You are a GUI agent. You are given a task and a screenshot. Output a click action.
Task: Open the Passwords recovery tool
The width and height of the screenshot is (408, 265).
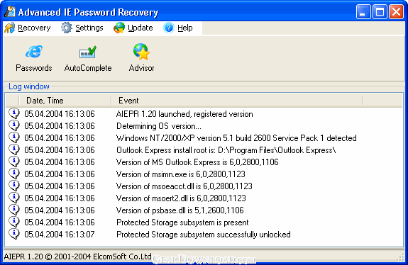coord(34,57)
